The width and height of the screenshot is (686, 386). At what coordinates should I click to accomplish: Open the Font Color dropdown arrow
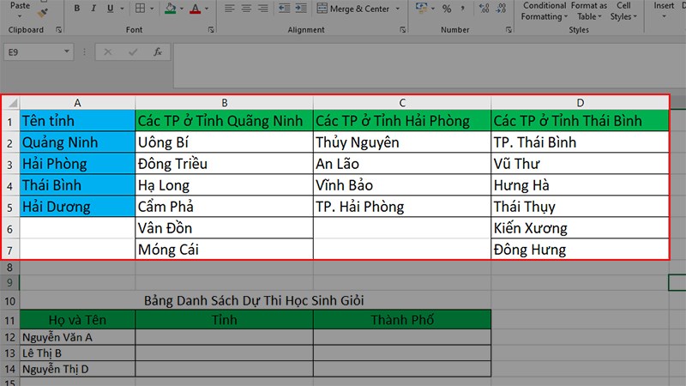[x=207, y=9]
